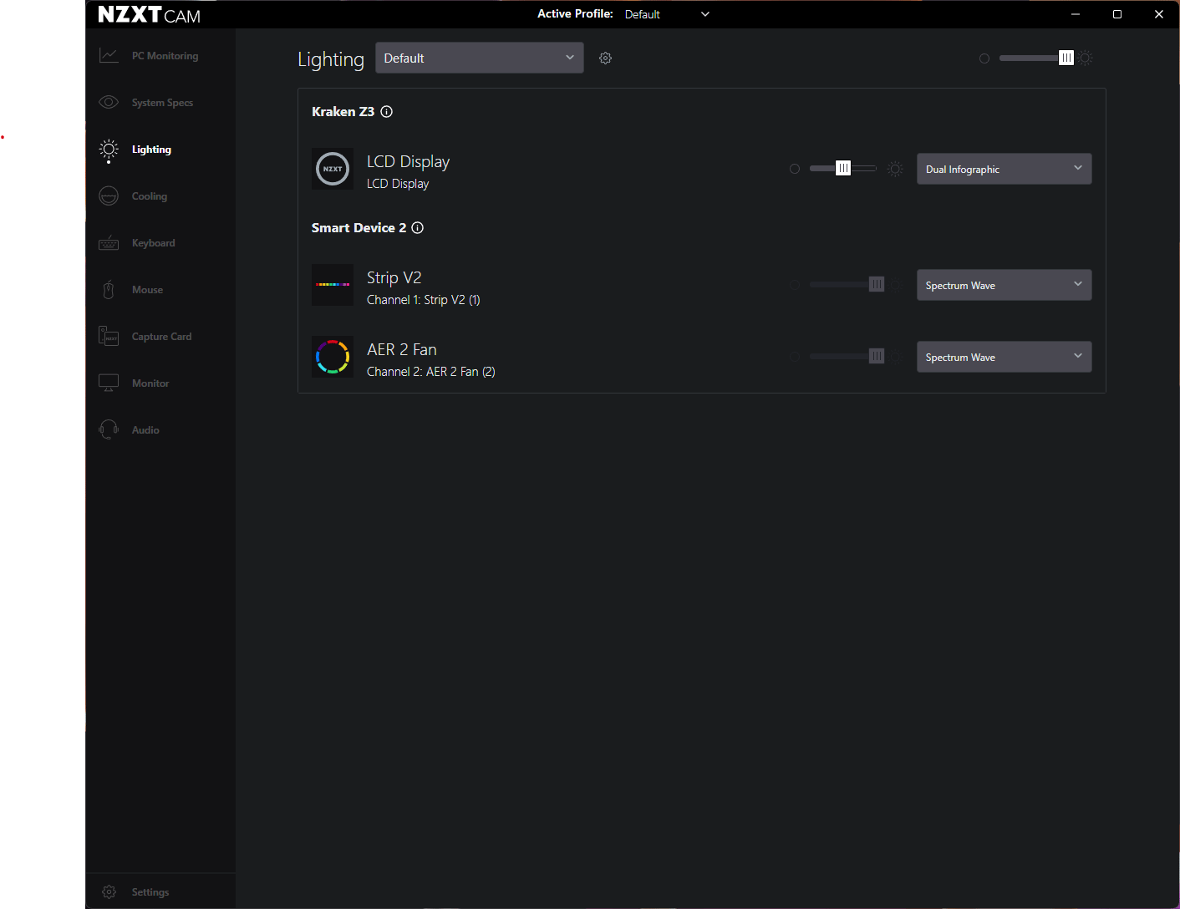Click the System Specs eye icon
This screenshot has width=1180, height=909.
tap(109, 103)
